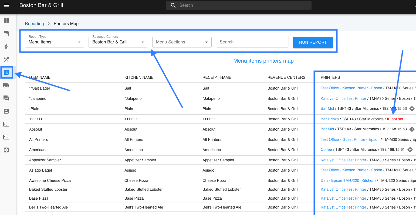The width and height of the screenshot is (416, 215).
Task: Click the contact card sidebar icon
Action: pyautogui.click(x=6, y=111)
